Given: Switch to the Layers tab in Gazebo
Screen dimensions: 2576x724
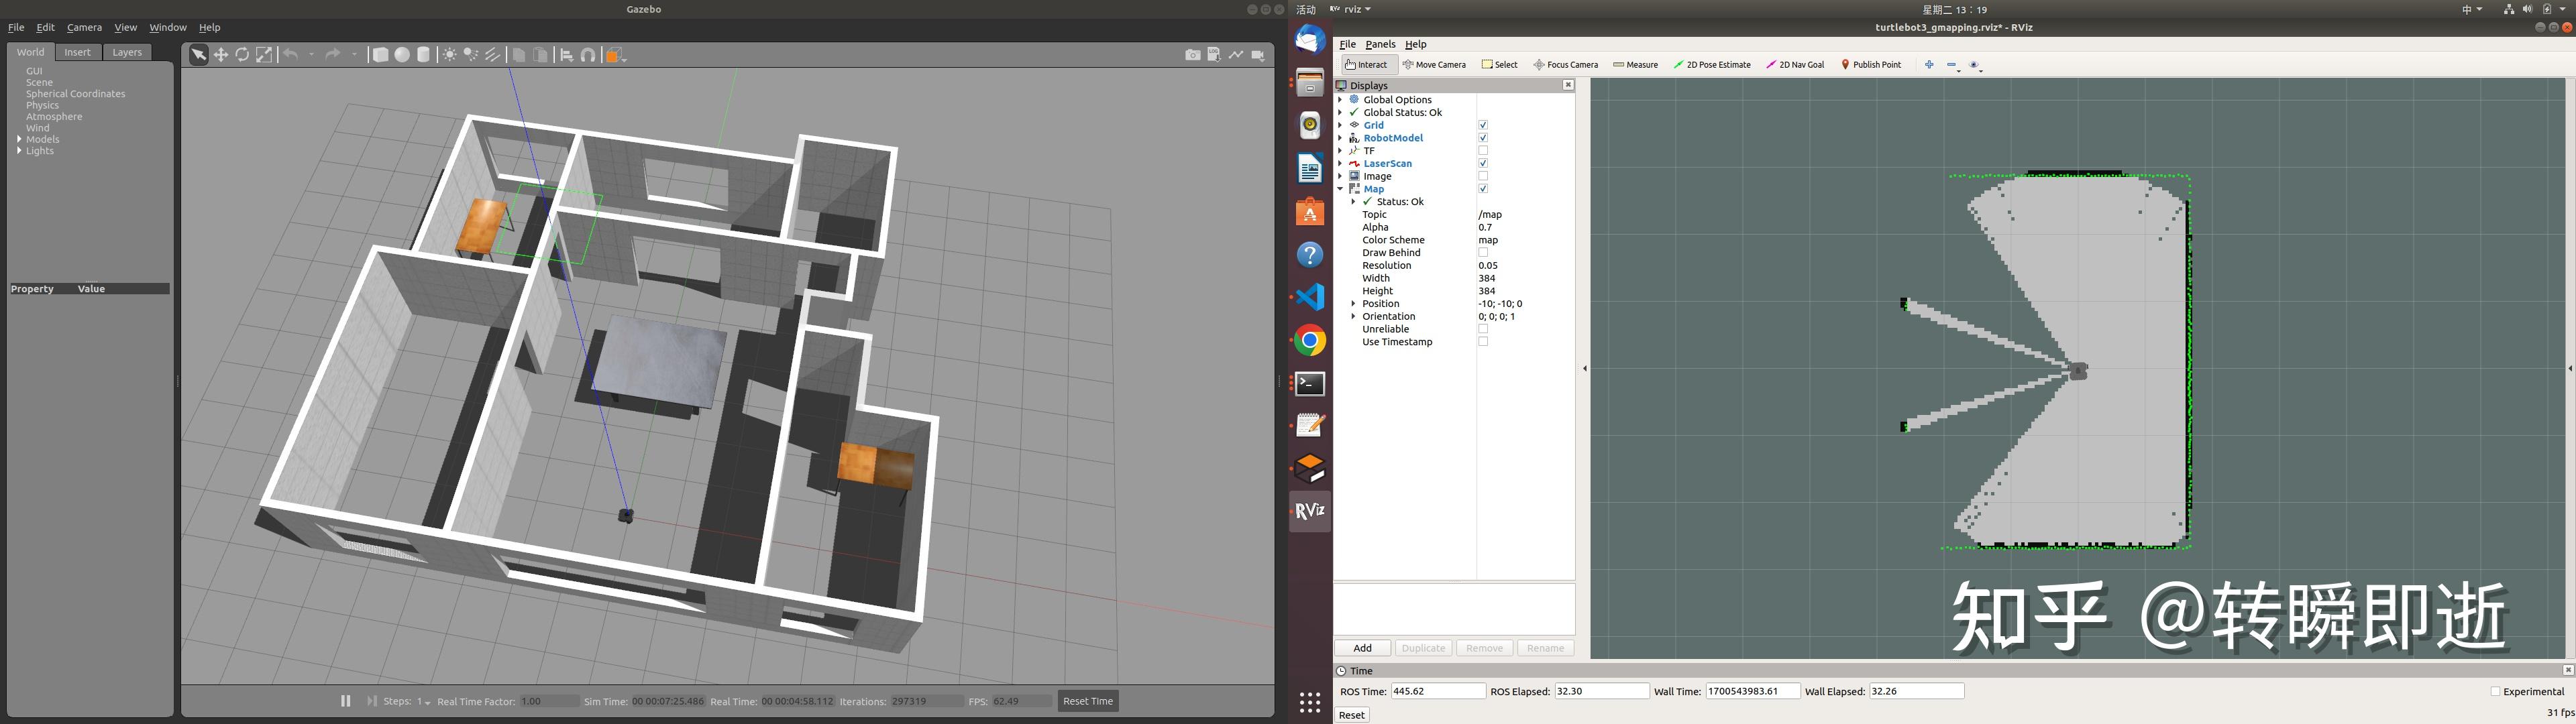Looking at the screenshot, I should pyautogui.click(x=127, y=52).
